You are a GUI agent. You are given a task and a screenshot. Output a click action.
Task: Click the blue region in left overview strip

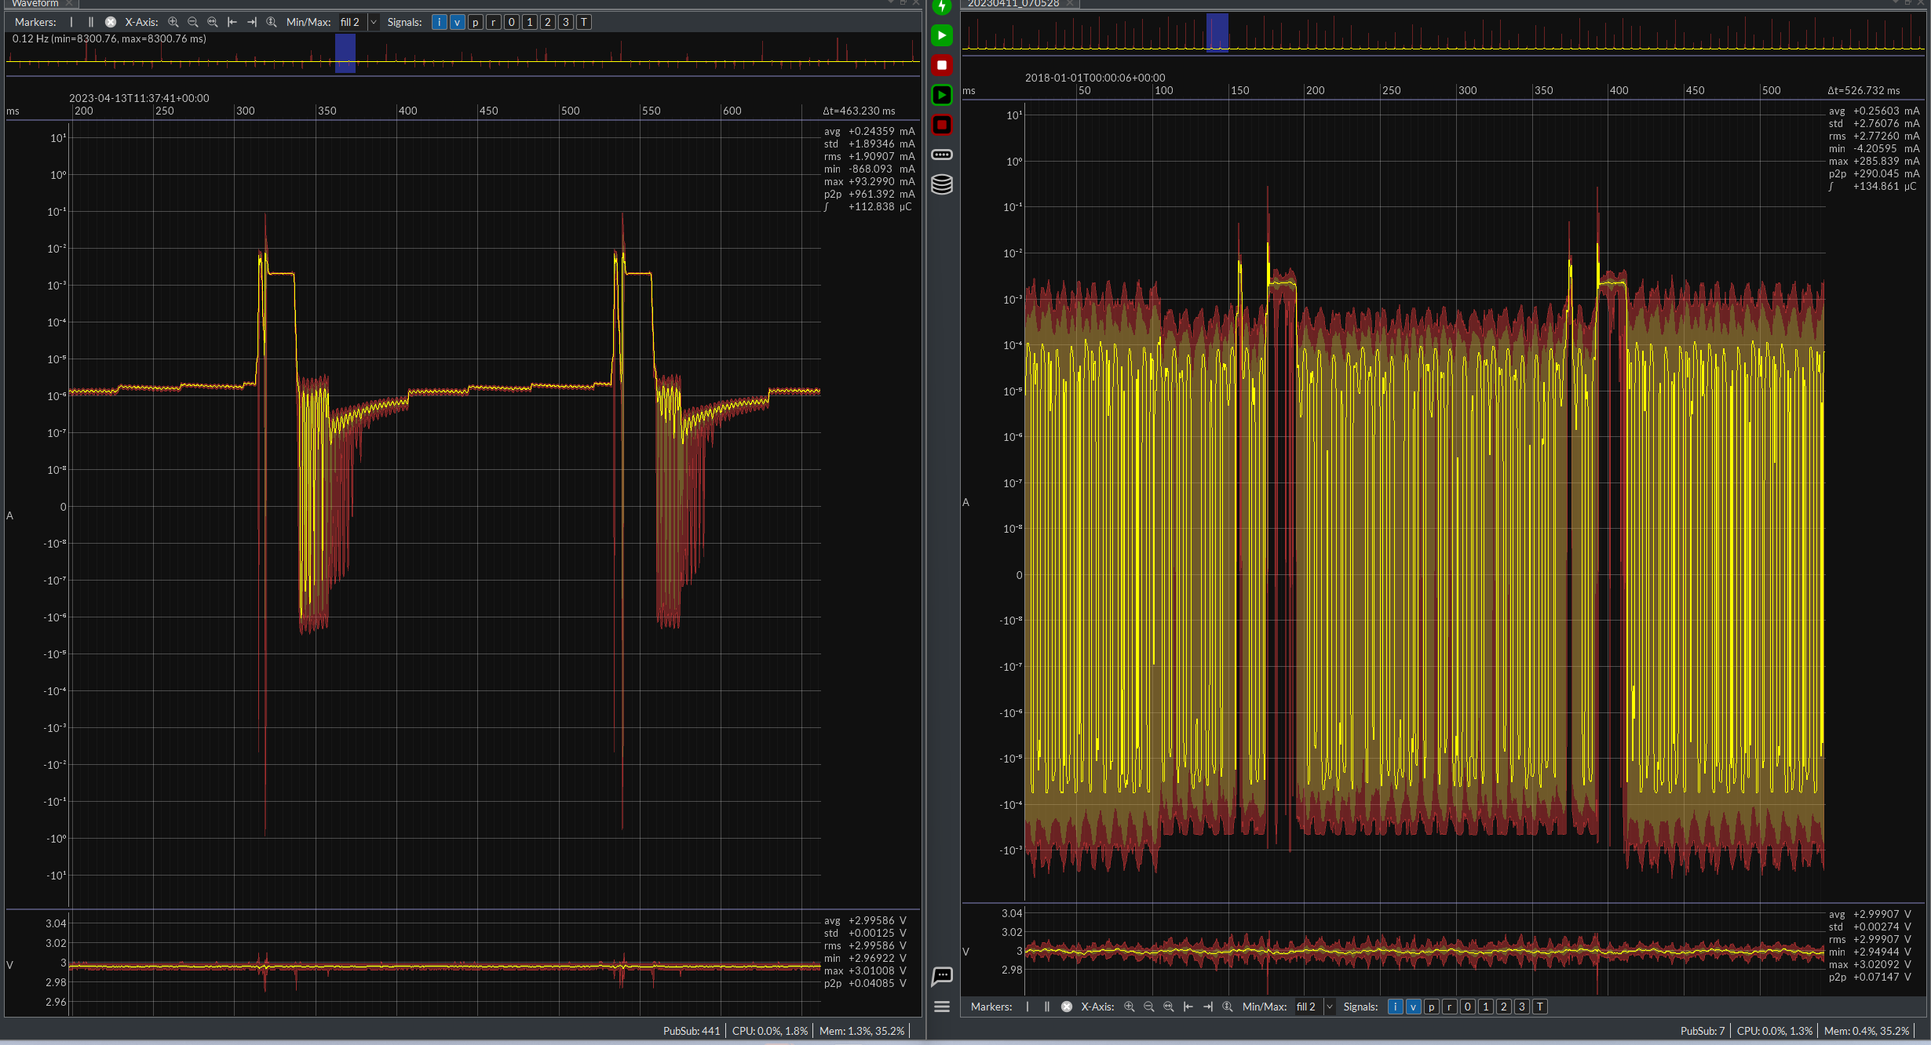[345, 53]
